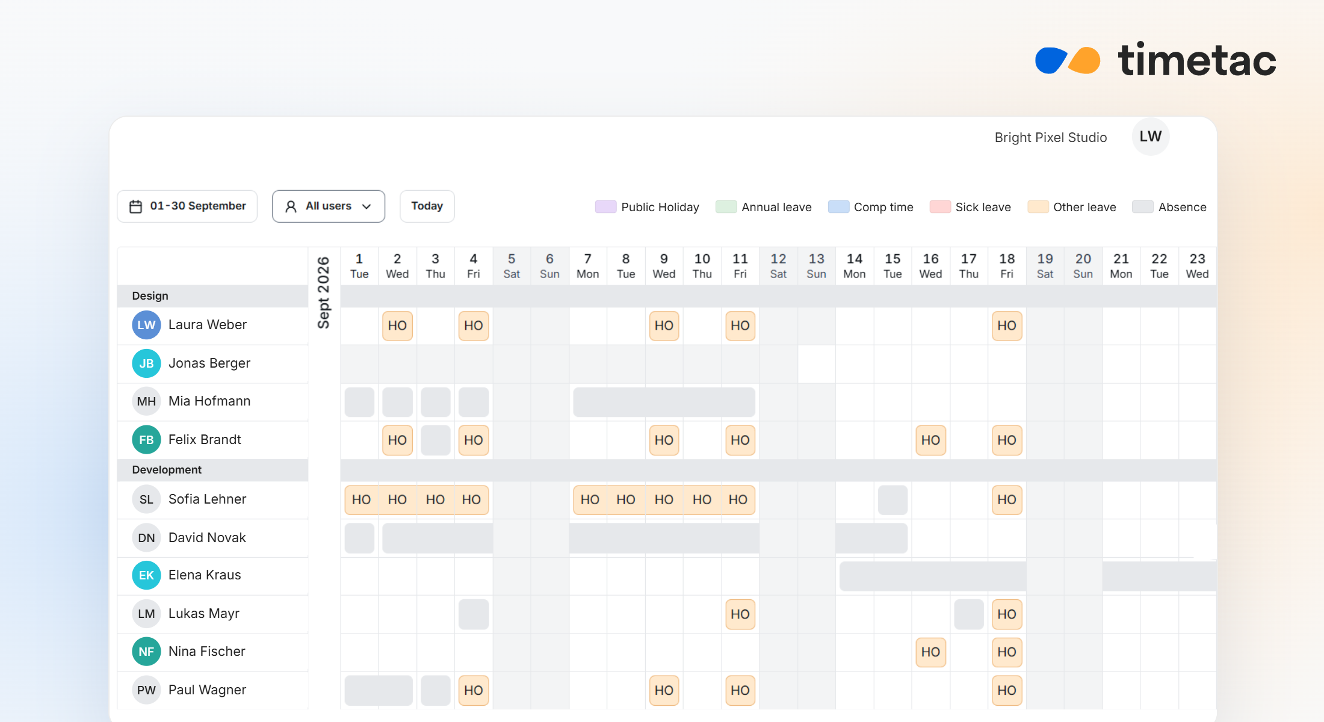
Task: Click the Jonas Berger name
Action: coord(209,363)
